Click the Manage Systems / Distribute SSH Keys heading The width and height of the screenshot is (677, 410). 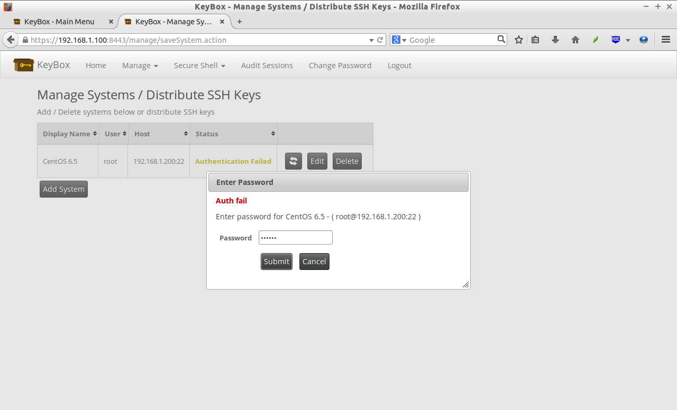pyautogui.click(x=149, y=95)
